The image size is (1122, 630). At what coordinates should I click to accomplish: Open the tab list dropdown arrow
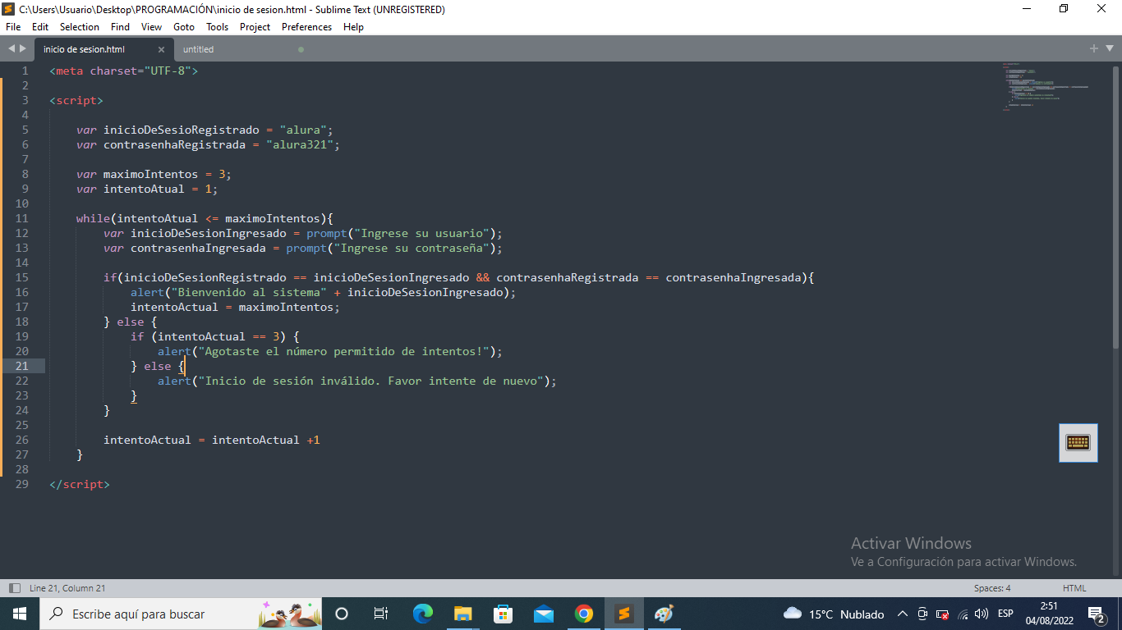click(1108, 49)
